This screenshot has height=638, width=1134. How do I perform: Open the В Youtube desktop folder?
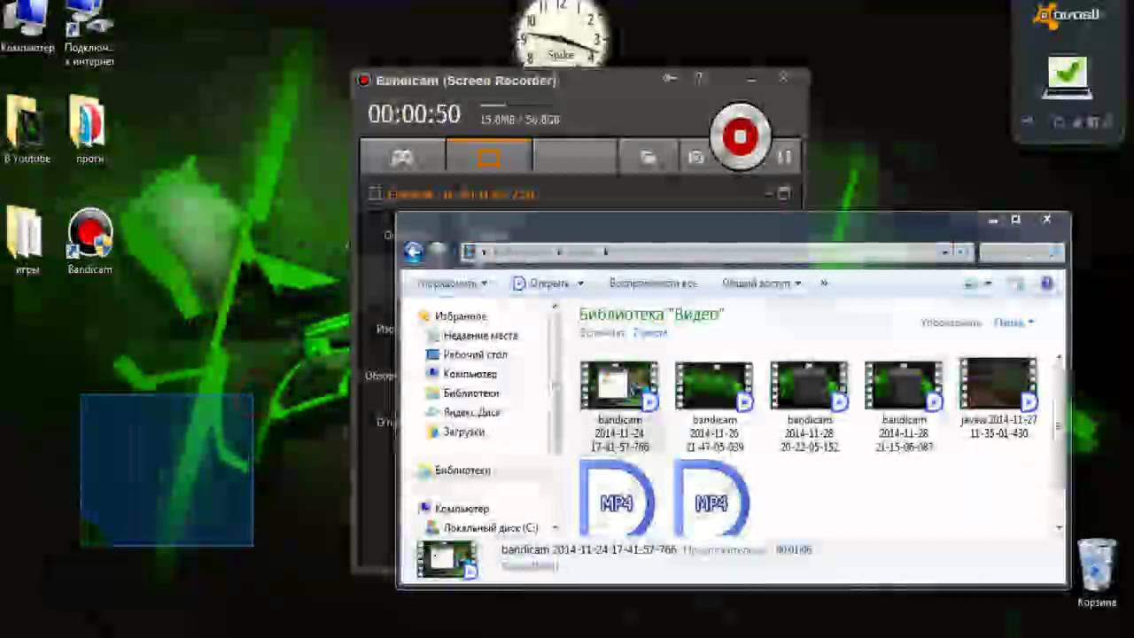(x=27, y=129)
